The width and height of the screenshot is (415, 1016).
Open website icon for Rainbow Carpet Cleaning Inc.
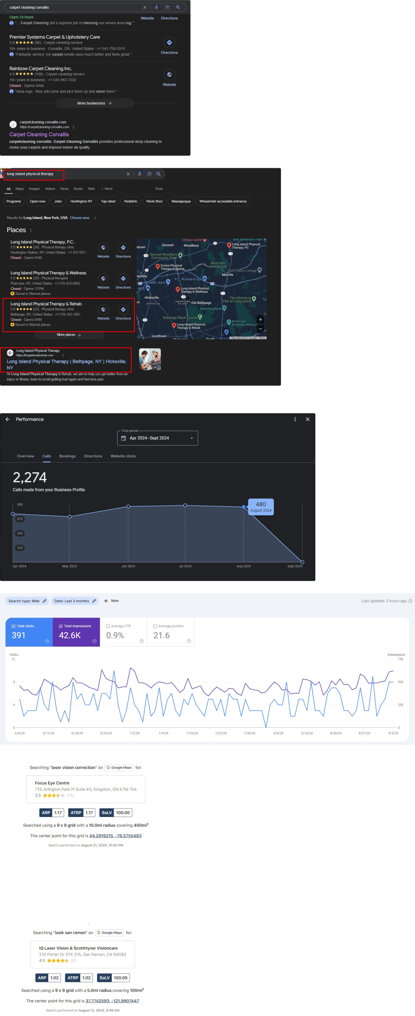170,75
